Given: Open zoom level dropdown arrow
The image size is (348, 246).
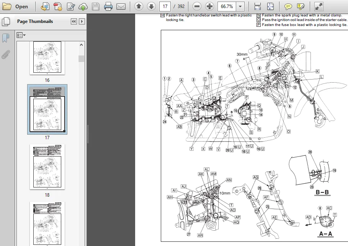Looking at the screenshot, I should tap(240, 7).
